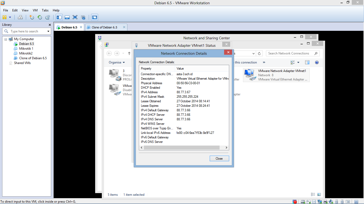Click the CD/DVD device status icon

308,202
